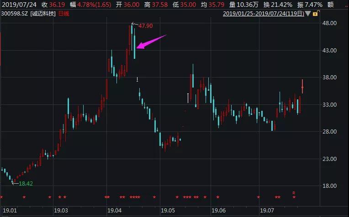The height and width of the screenshot is (217, 349).
Task: Click the turnover rate 换 21.42%
Action: pos(278,5)
